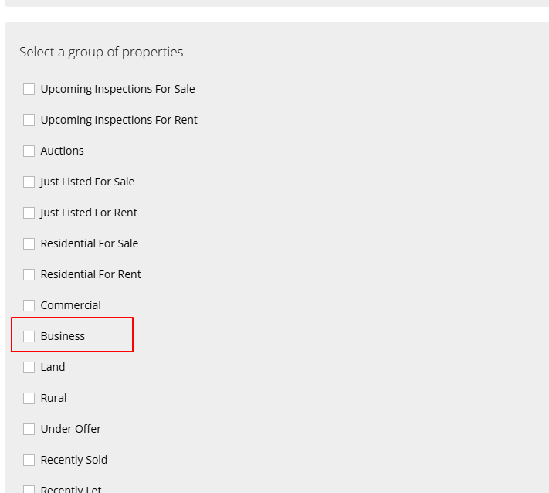The height and width of the screenshot is (493, 549).
Task: Click the Under Offer label text
Action: (70, 429)
